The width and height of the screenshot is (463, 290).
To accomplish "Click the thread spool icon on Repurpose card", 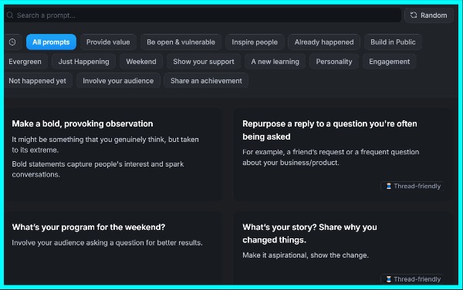I will (389, 186).
